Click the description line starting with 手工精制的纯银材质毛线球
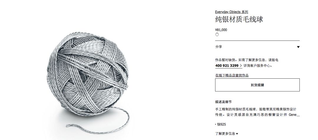Screen dimensions: 318x140 256,109
